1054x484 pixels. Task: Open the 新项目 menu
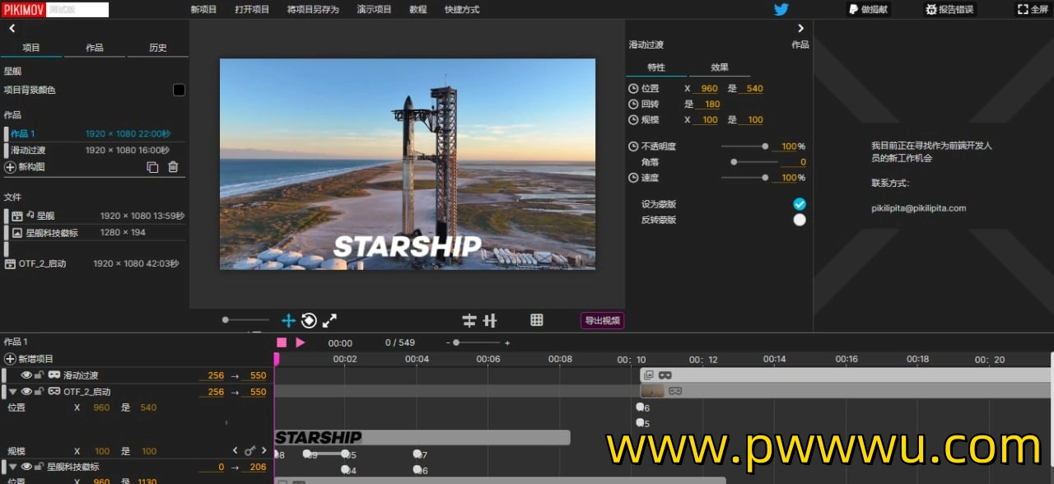tap(203, 10)
